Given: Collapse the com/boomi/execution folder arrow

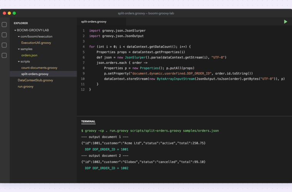Looking at the screenshot, I should [x=19, y=36].
